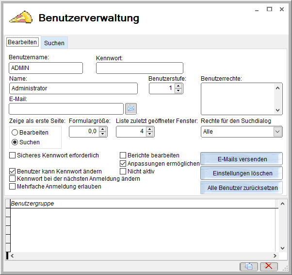This screenshot has height=275, width=292.
Task: Click Benutzerrechte scroll up arrow
Action: point(277,88)
